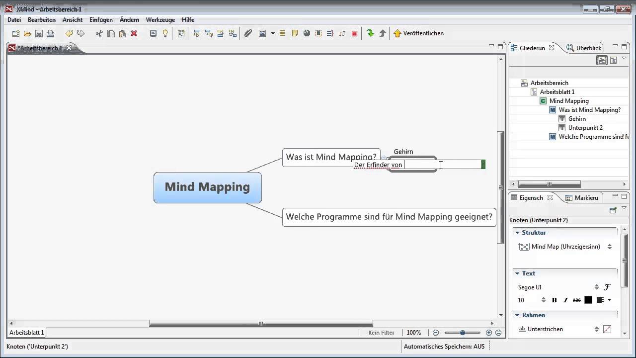The width and height of the screenshot is (636, 358).
Task: Click the zoom in plus button
Action: tap(489, 333)
